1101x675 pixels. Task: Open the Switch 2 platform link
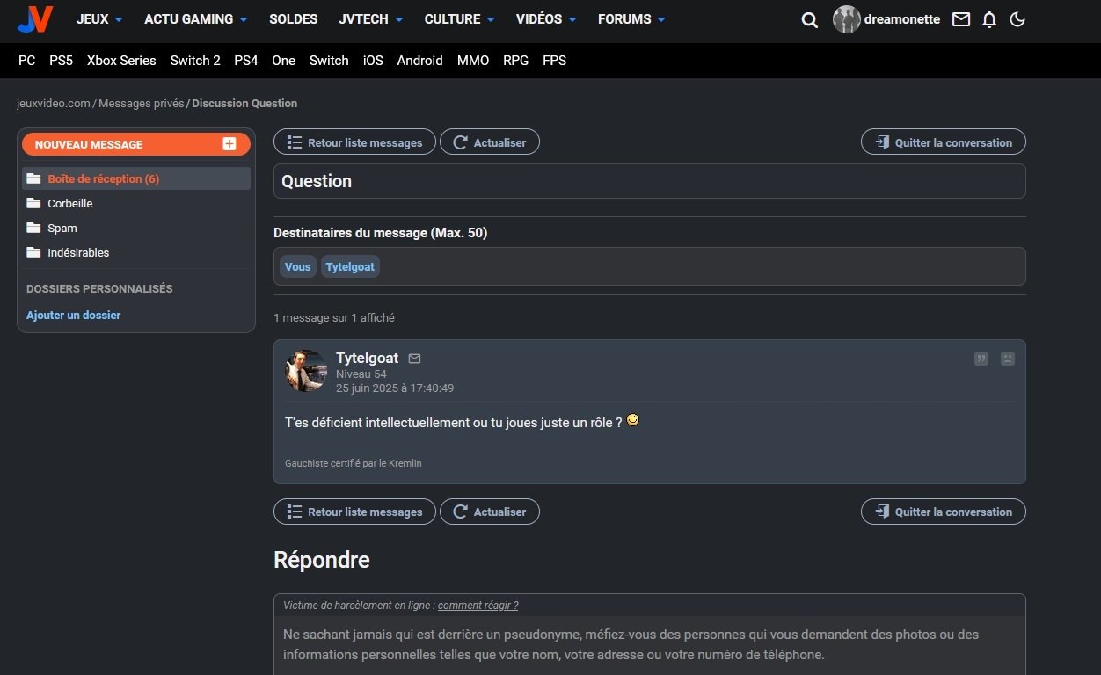pos(195,61)
